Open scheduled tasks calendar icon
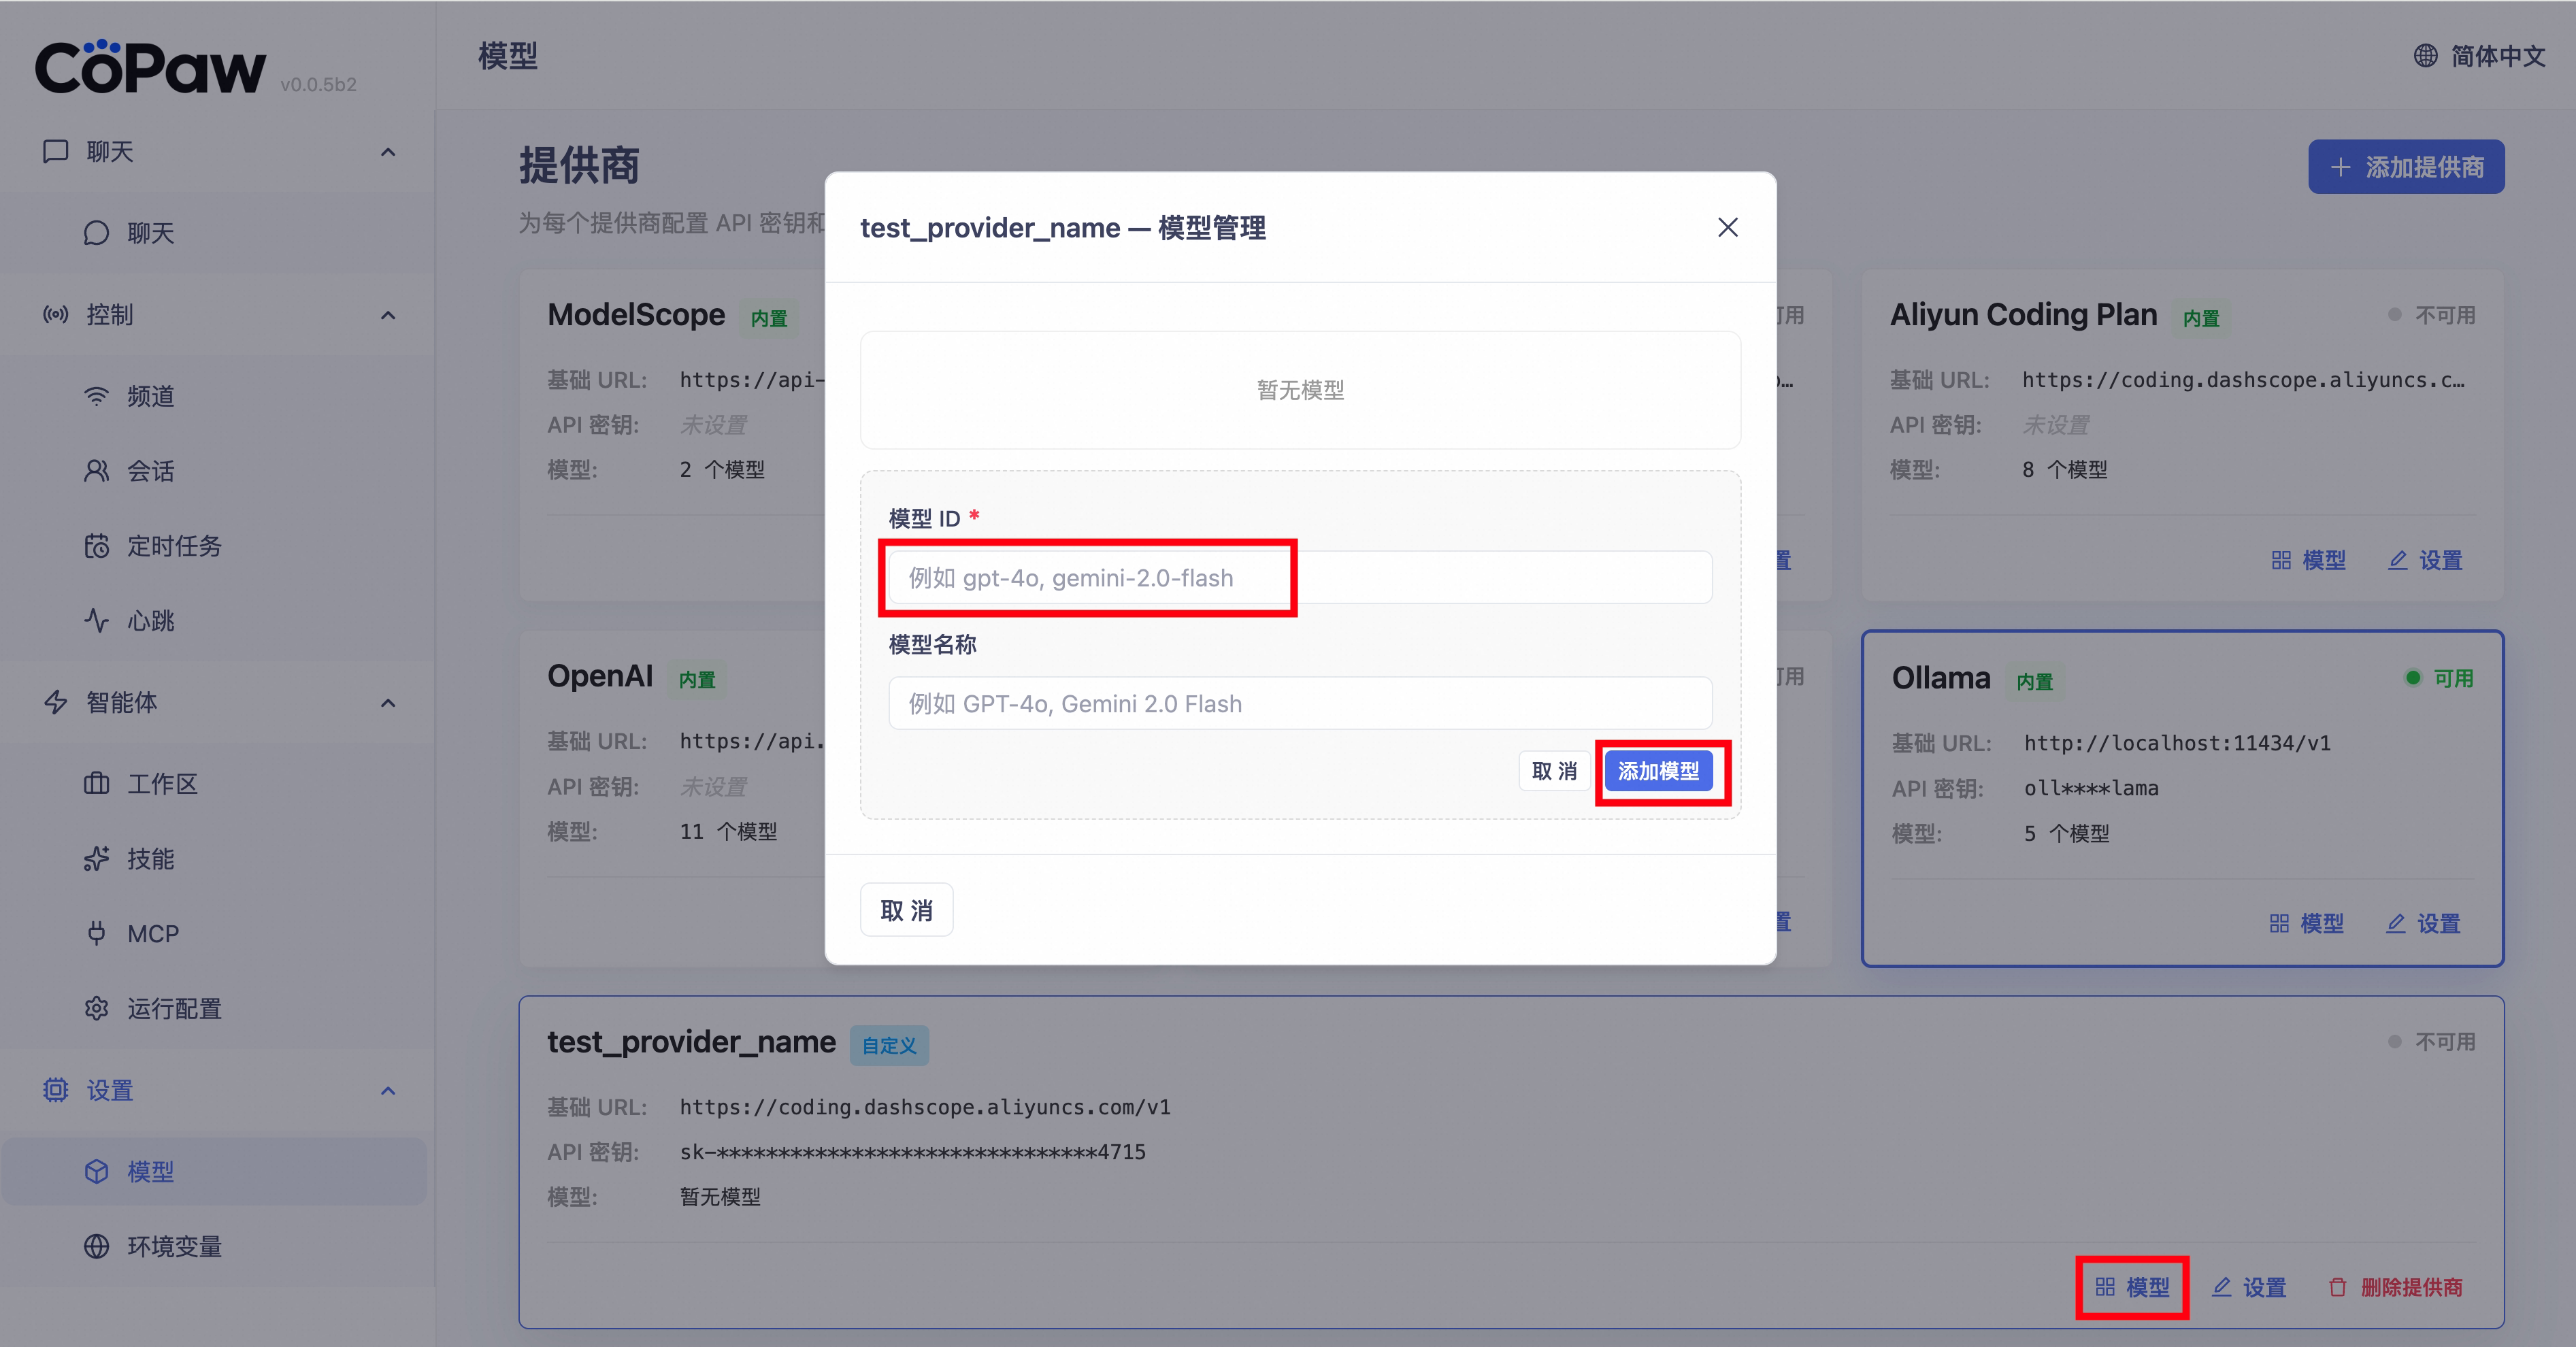 click(96, 546)
